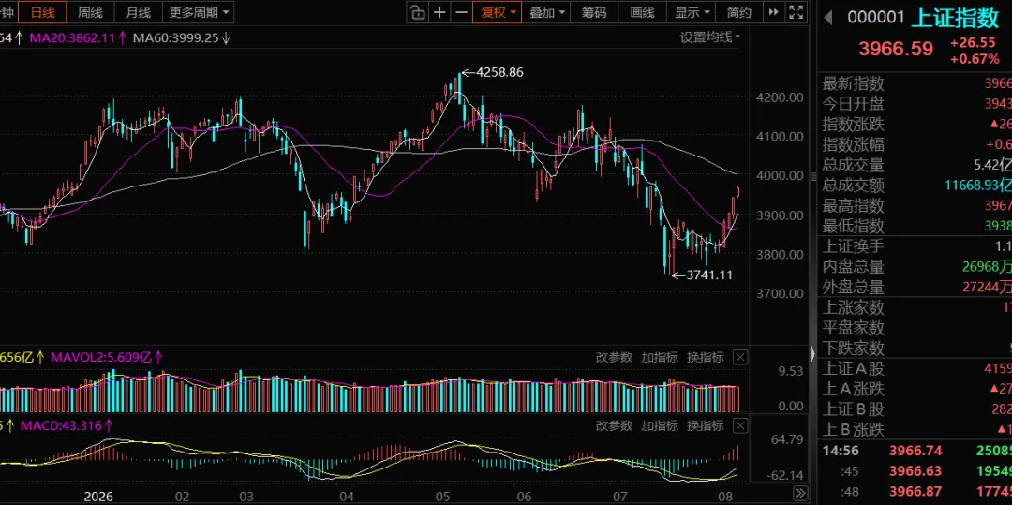Click 换指标 in MACD panel

click(706, 425)
